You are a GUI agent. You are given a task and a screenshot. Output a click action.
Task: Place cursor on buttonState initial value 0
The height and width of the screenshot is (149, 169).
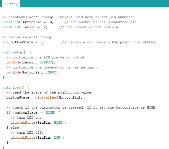click(x=41, y=42)
